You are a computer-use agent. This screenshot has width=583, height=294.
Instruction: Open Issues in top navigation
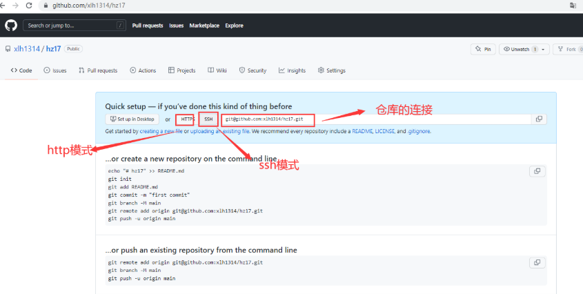coord(176,26)
